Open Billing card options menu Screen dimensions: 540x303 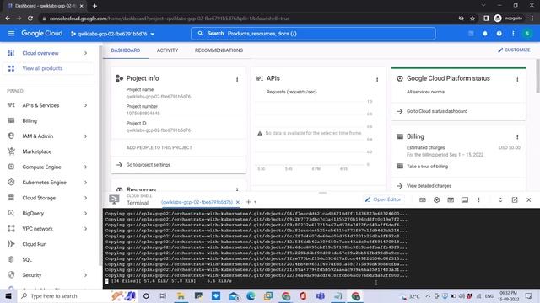[x=517, y=136]
